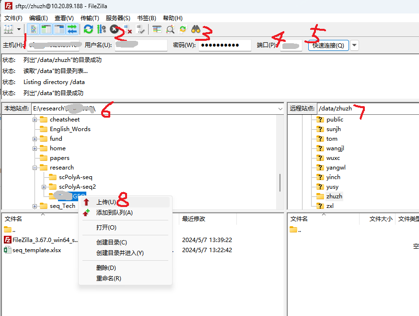Refresh the file and folder lists
Viewport: 419px width, 316px height.
tap(88, 29)
